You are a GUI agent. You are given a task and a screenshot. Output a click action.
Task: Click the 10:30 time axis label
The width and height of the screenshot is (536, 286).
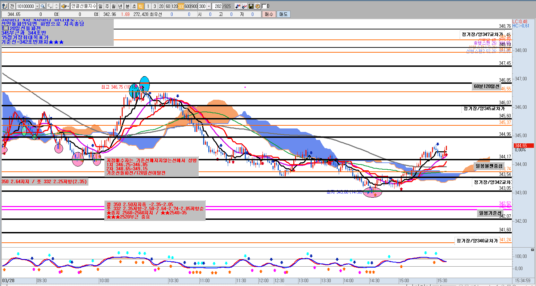click(173, 280)
